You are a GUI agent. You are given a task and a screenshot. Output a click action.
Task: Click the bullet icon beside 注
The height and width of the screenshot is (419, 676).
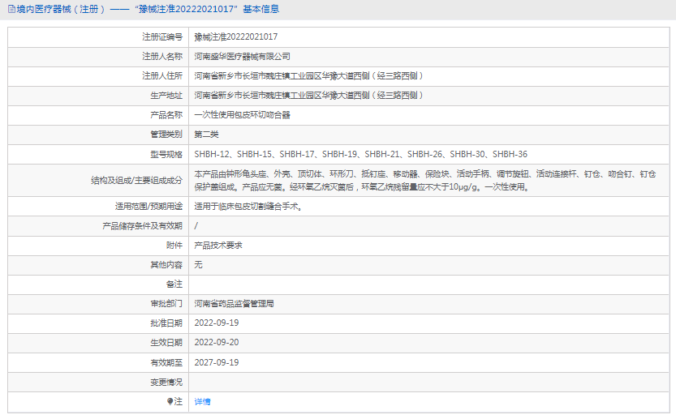(x=170, y=401)
